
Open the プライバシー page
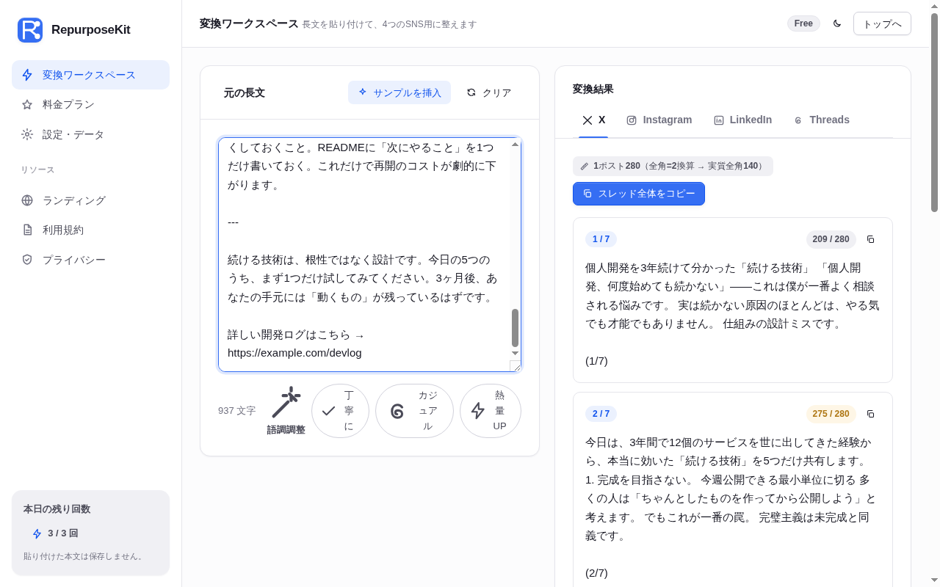(90, 260)
